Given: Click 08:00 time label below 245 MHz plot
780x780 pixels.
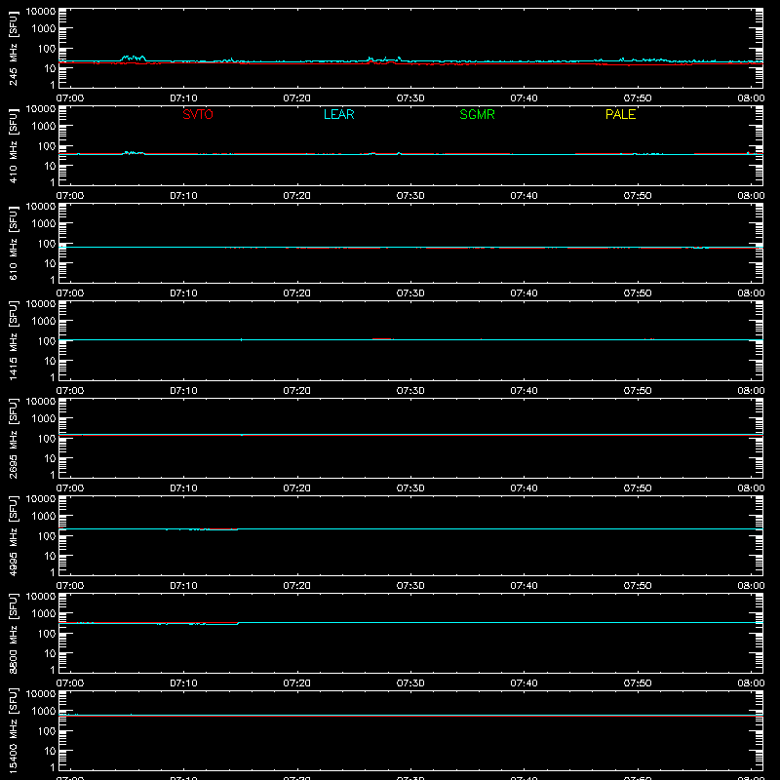Looking at the screenshot, I should pyautogui.click(x=751, y=98).
